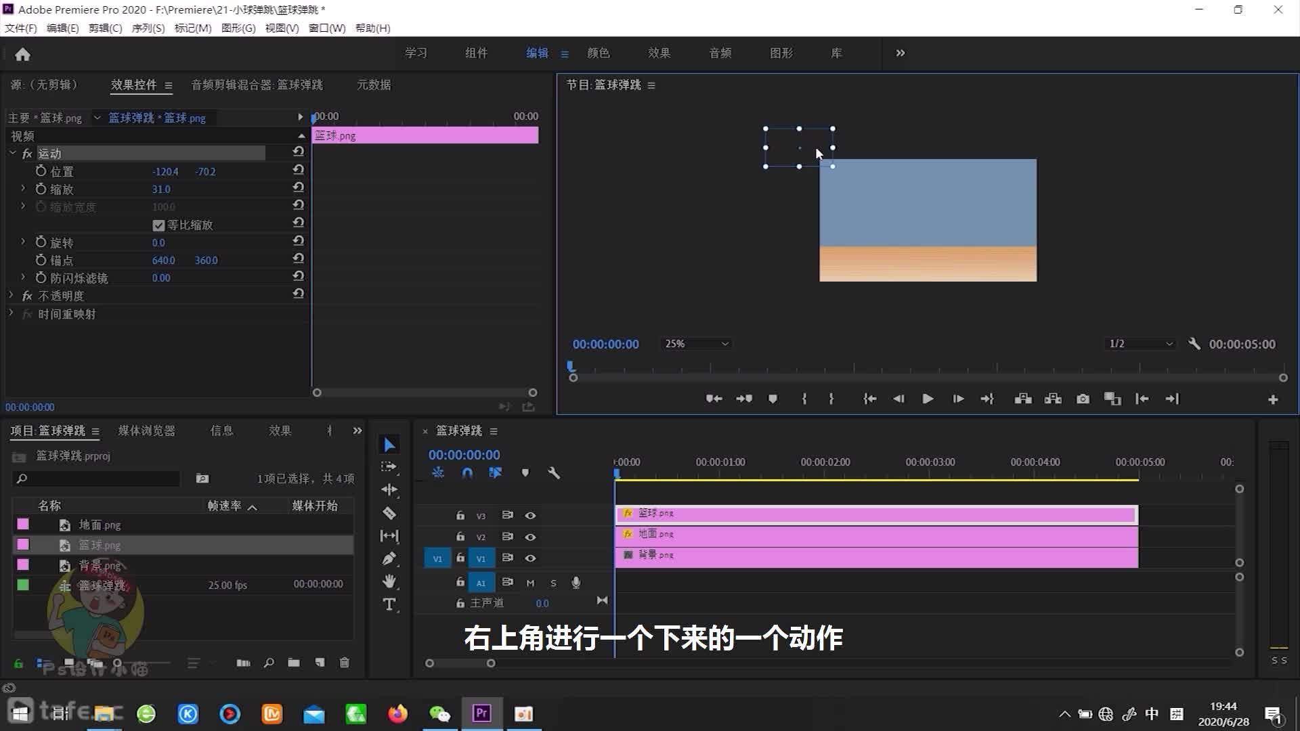Expand the Time Remapping effect
Screen dimensions: 1300x731
(x=11, y=313)
